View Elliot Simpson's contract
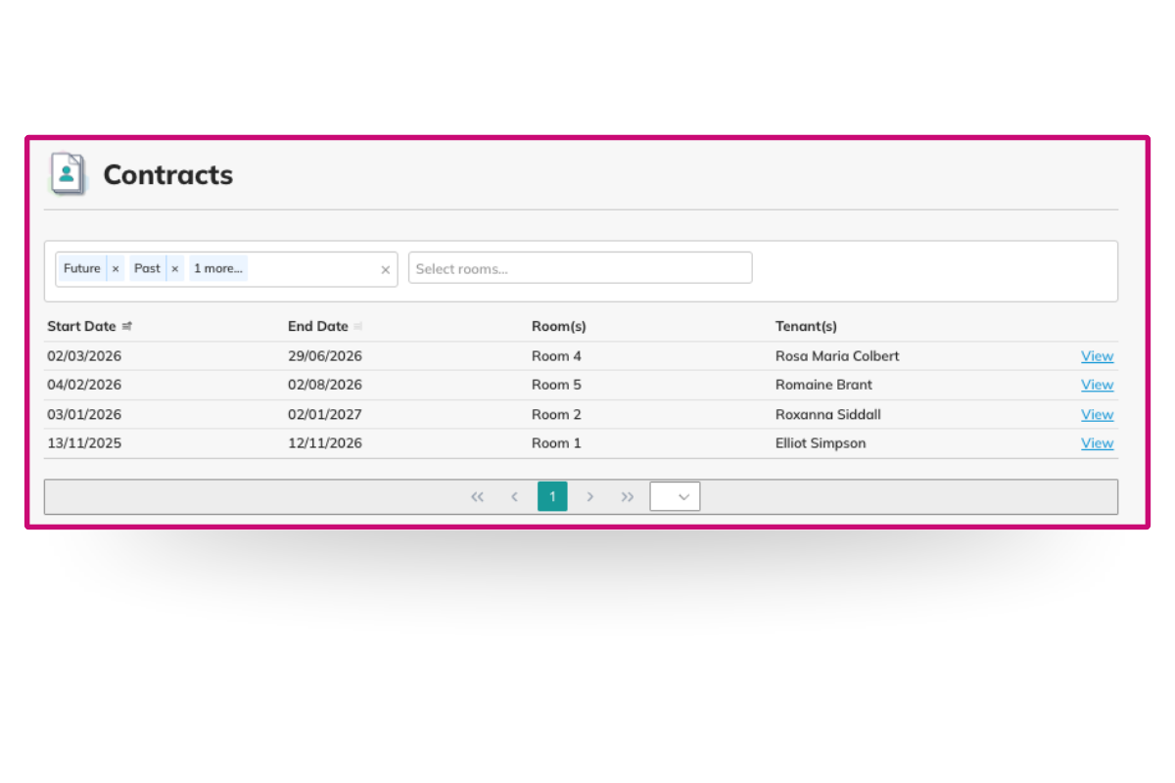This screenshot has width=1175, height=783. click(1097, 443)
